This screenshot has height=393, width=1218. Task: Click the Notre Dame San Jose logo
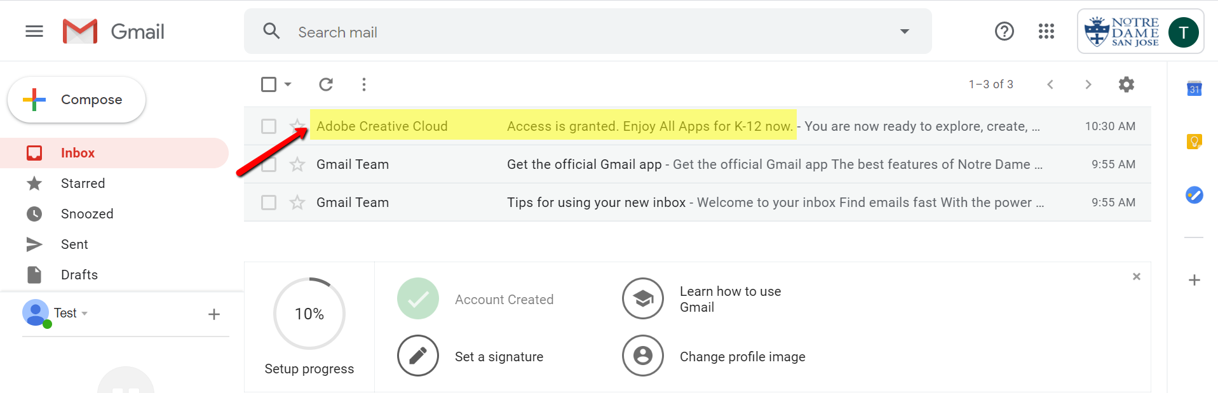(x=1122, y=32)
